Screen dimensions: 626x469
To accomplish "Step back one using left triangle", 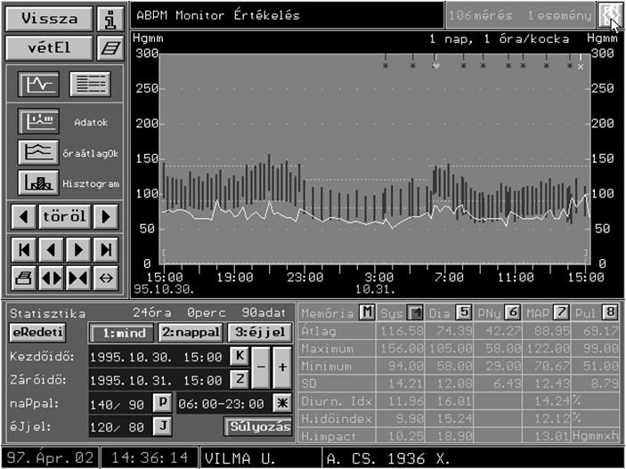I will [x=51, y=250].
